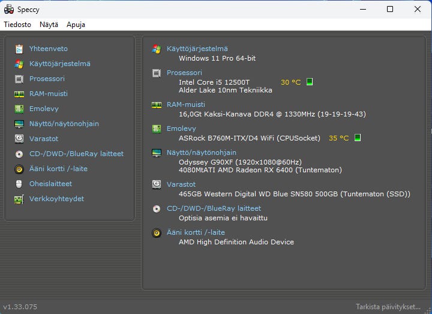Click the Ääni kortti speaker icon in sidebar
432x314 pixels.
pyautogui.click(x=19, y=169)
